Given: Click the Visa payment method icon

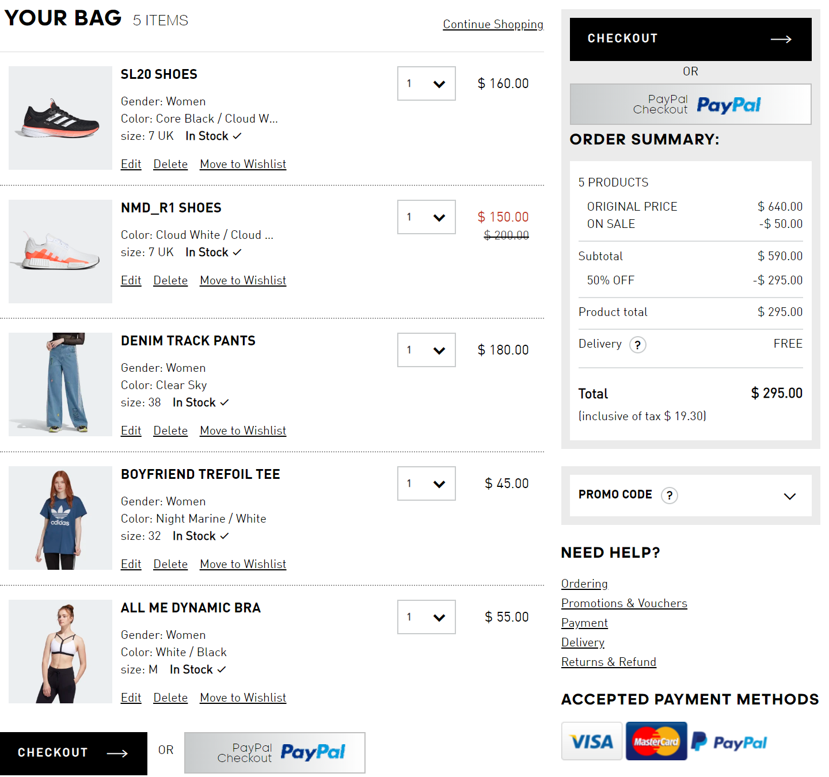Looking at the screenshot, I should tap(591, 741).
